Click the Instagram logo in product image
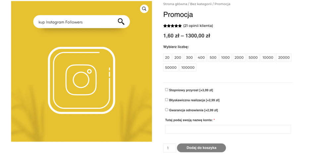The height and width of the screenshot is (154, 311). coord(81,80)
